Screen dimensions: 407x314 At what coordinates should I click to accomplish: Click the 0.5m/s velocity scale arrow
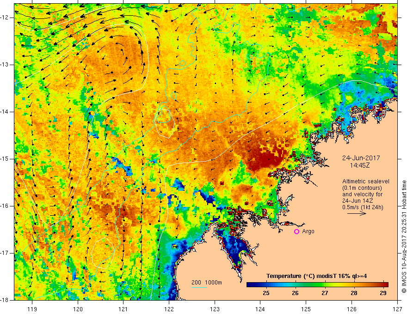tap(357, 213)
